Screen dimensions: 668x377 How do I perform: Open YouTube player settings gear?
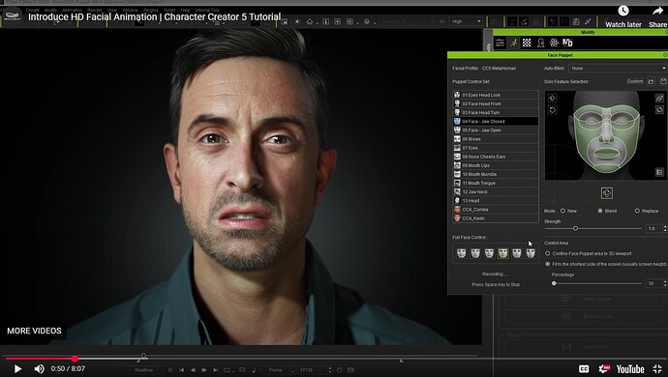(x=604, y=369)
